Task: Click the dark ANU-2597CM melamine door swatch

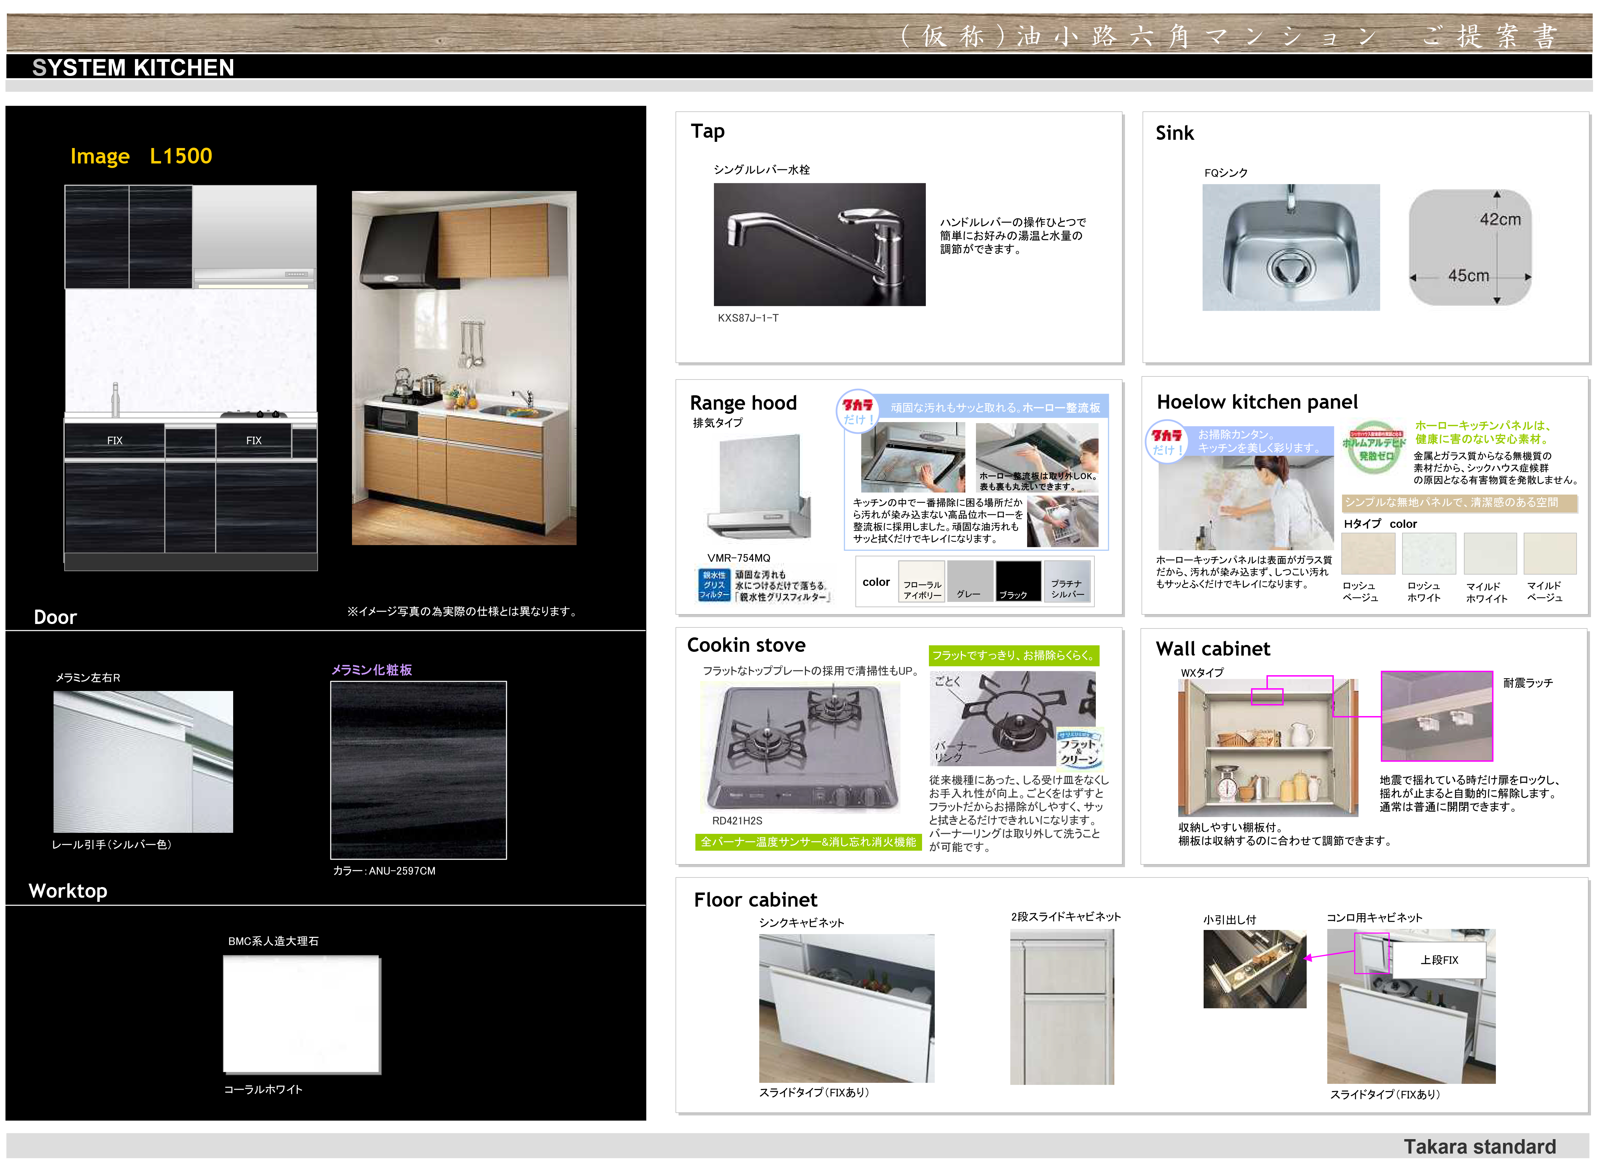Action: click(x=418, y=770)
